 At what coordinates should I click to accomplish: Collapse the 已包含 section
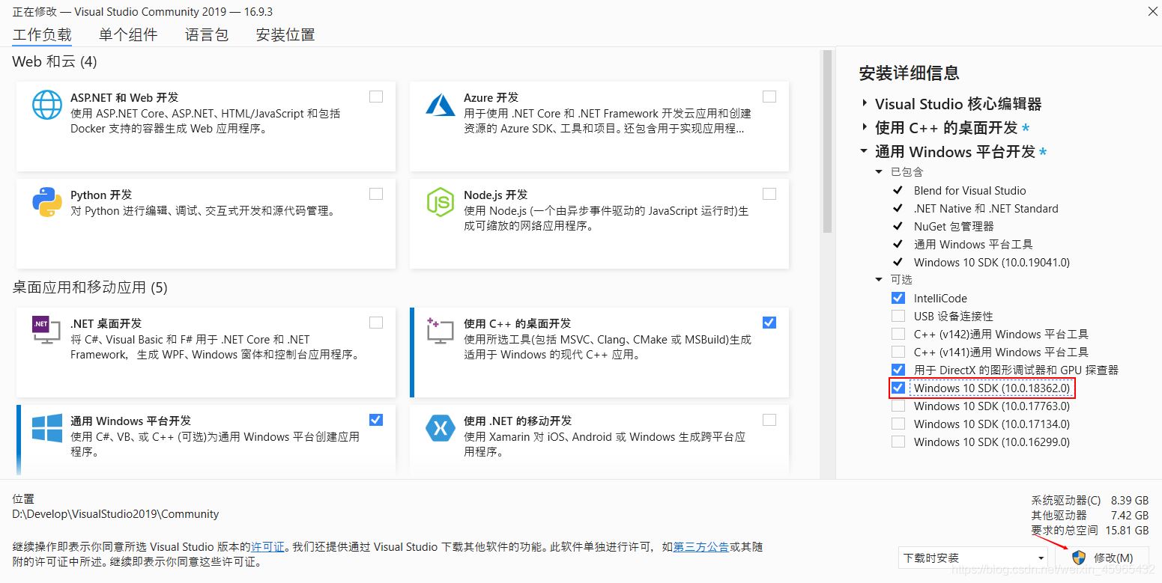pos(878,171)
